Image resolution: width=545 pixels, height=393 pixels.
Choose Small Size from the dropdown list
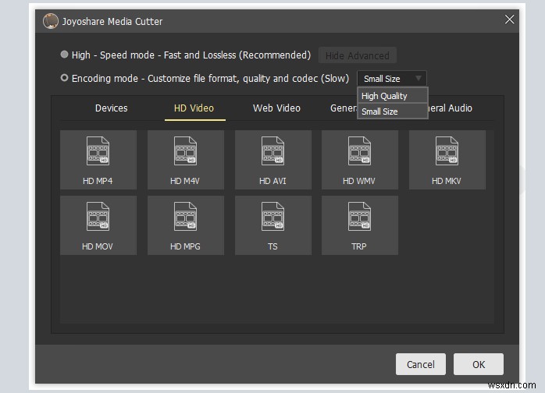coord(393,112)
